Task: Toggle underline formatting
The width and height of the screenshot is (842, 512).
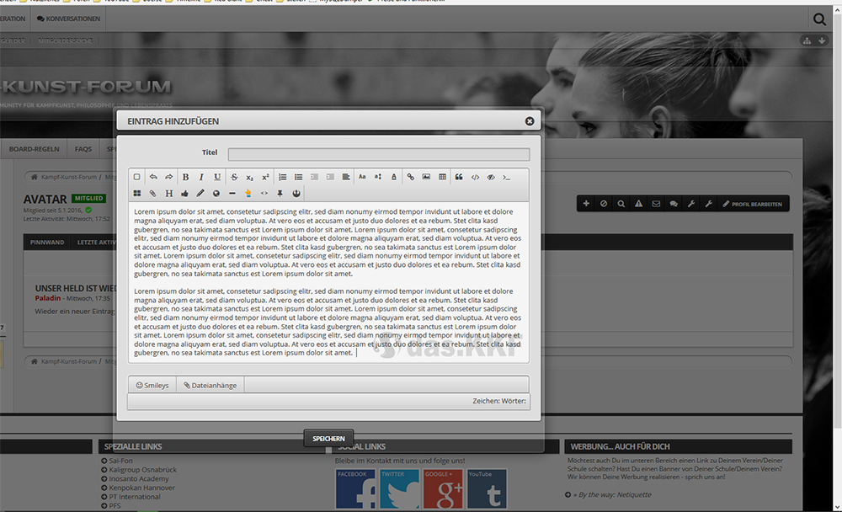Action: pos(217,177)
